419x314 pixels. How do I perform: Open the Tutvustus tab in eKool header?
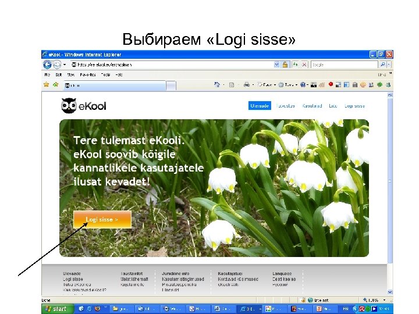click(285, 106)
